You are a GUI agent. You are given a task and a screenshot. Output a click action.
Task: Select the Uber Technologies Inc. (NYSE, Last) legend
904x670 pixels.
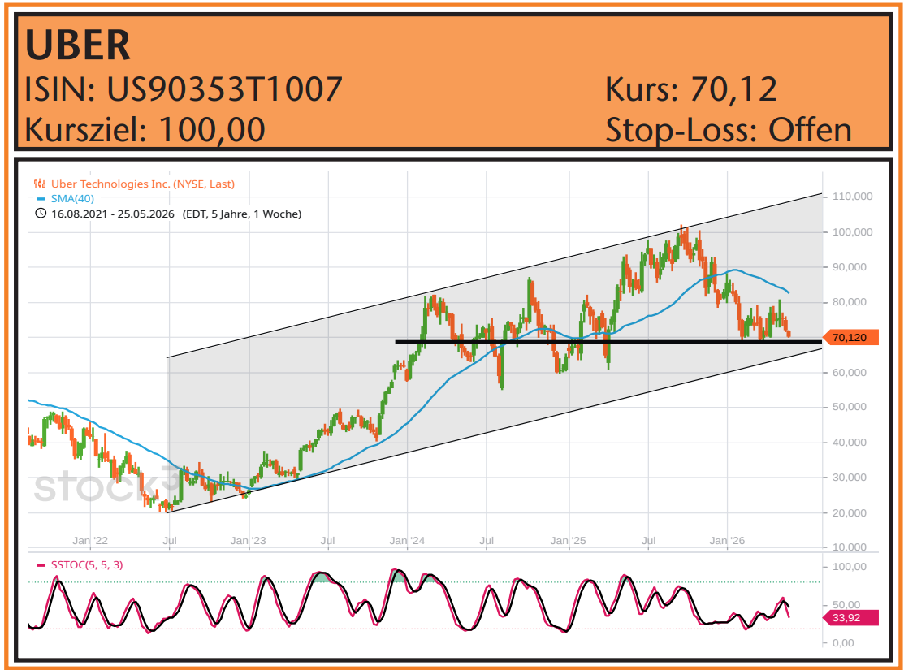(x=143, y=184)
